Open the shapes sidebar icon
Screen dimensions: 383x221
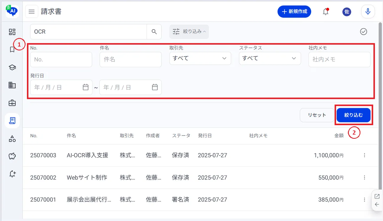tap(12, 138)
